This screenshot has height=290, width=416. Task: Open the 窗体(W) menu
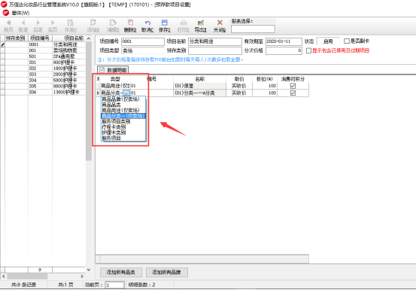(20, 13)
